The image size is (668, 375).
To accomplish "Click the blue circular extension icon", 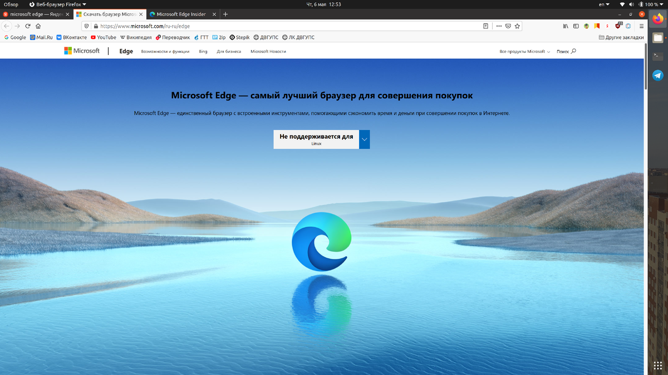I will (628, 26).
